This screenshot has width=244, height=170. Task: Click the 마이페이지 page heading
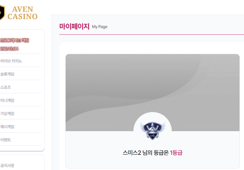coord(74,26)
